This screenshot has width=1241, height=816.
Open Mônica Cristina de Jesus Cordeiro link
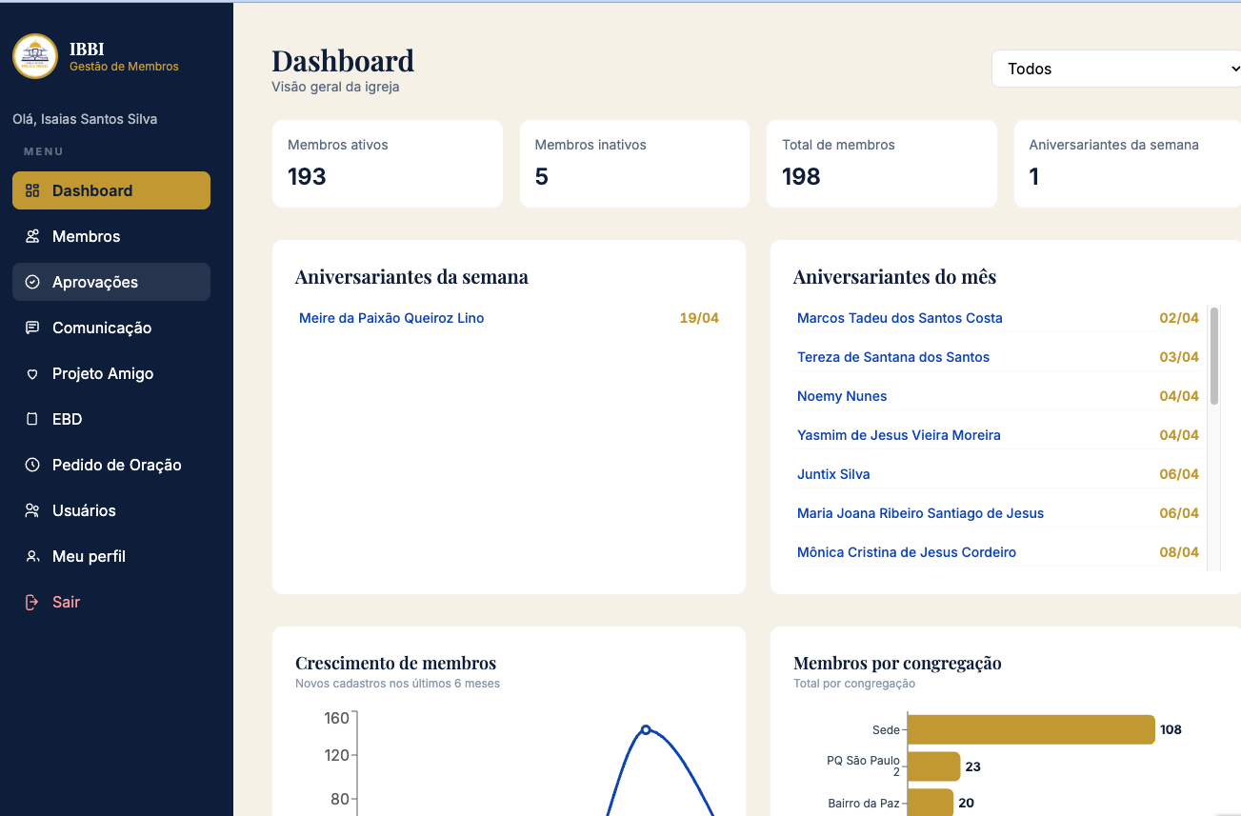[907, 552]
